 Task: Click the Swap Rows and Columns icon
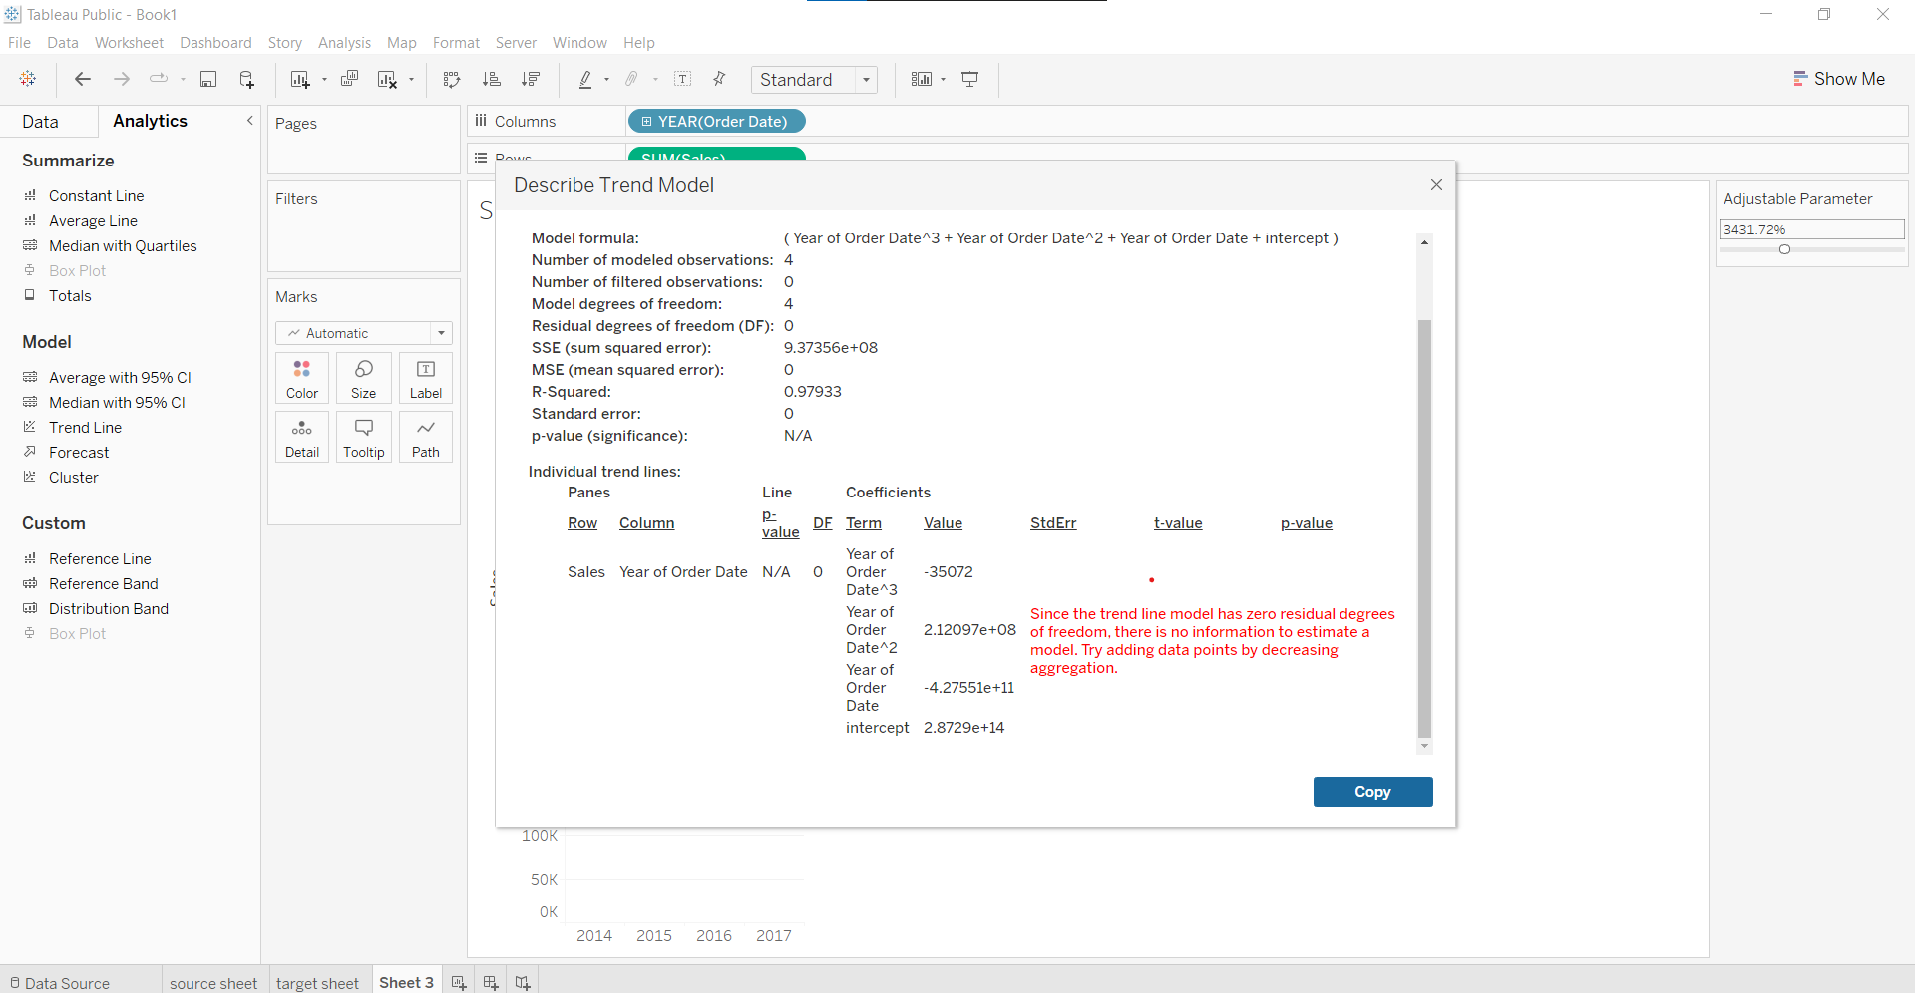click(x=452, y=80)
